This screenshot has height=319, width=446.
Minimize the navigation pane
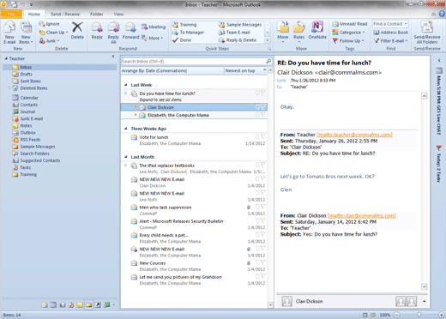(113, 57)
